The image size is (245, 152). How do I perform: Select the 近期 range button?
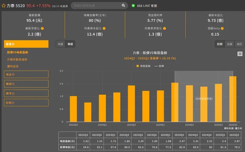[x=220, y=44]
